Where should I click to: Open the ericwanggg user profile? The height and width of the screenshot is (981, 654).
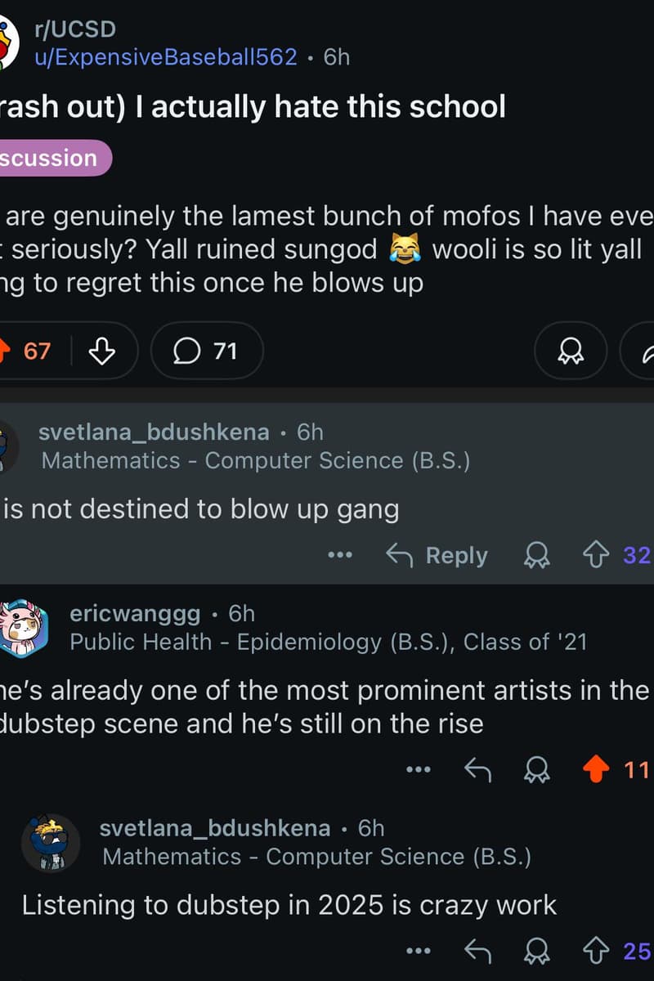[135, 613]
